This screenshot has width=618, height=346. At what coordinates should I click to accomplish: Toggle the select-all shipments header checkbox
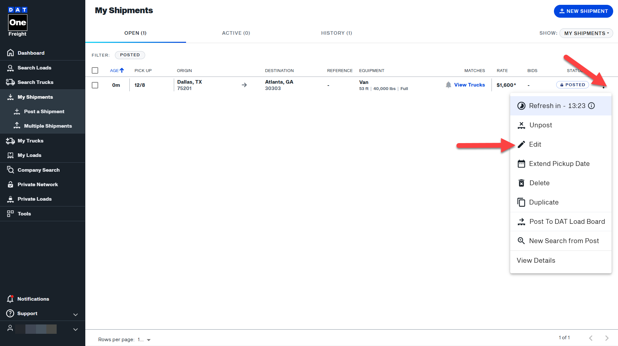coord(95,70)
